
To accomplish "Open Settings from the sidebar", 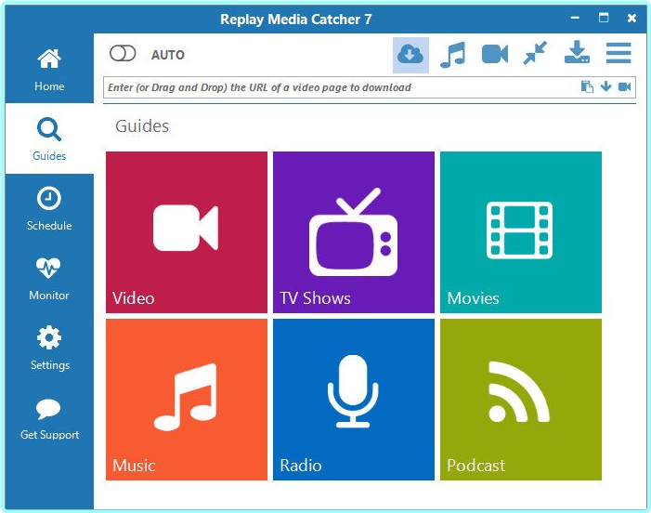I will pyautogui.click(x=49, y=349).
